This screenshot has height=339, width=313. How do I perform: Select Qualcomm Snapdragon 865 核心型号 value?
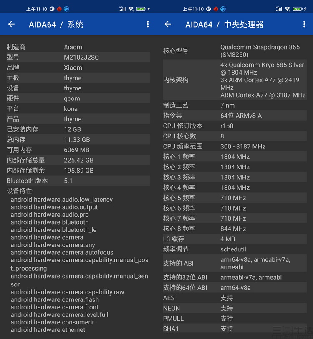[x=260, y=51]
